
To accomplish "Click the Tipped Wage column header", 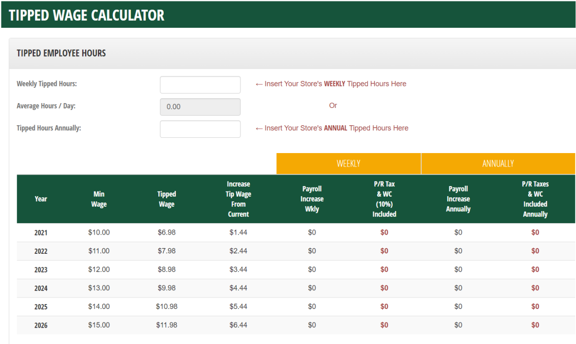I will 167,199.
